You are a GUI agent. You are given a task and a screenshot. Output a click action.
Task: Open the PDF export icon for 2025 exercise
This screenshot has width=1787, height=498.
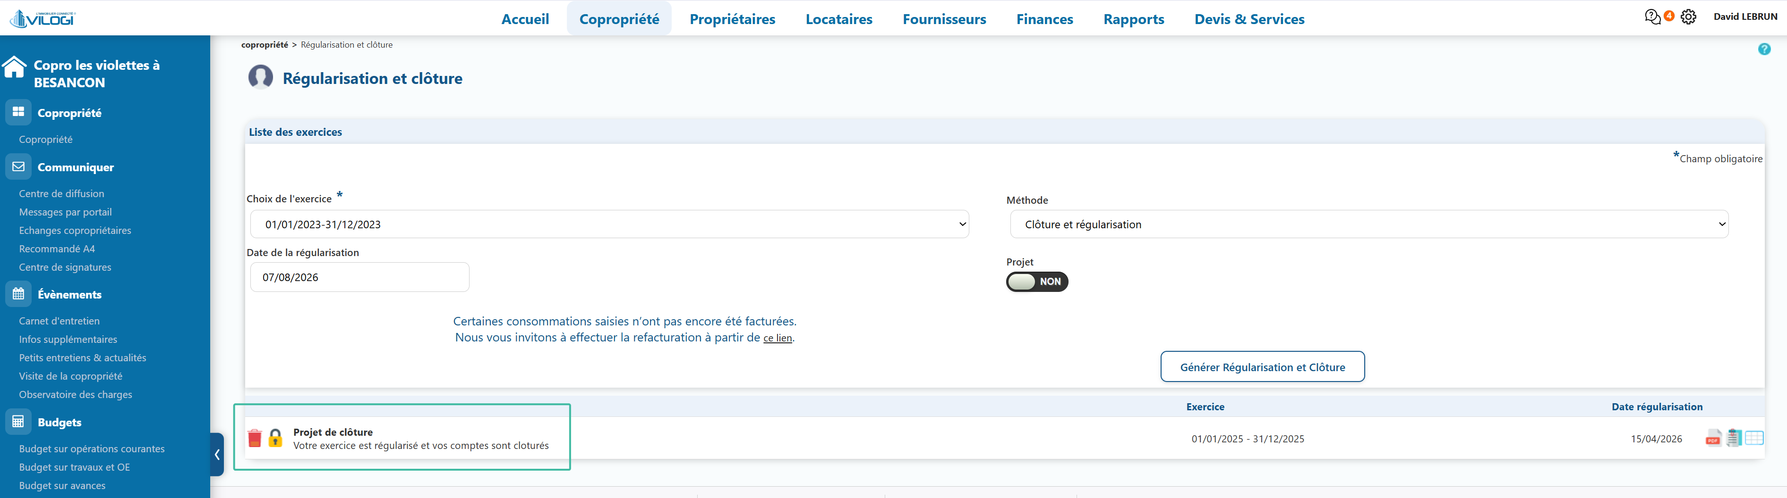[x=1713, y=439]
